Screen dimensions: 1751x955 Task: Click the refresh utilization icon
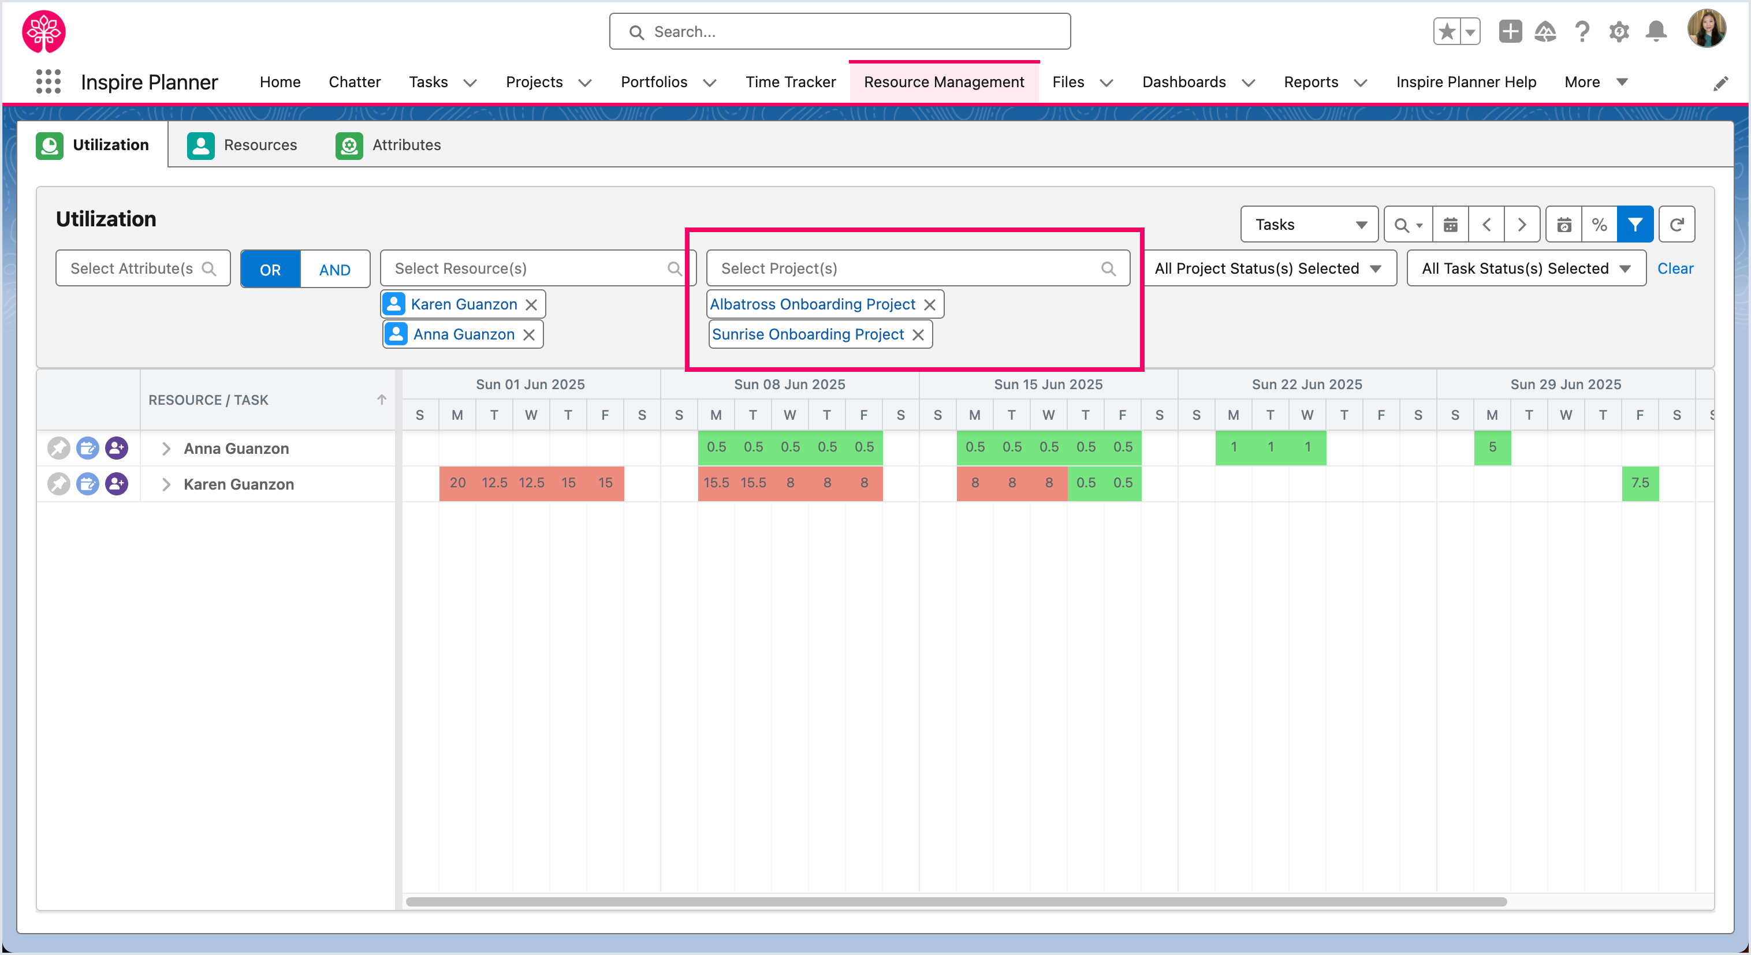point(1677,224)
